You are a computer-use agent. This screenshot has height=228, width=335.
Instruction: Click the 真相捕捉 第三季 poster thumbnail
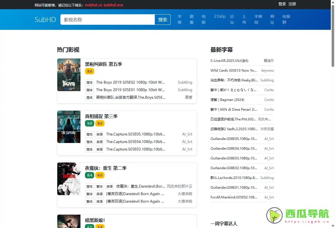(x=69, y=127)
